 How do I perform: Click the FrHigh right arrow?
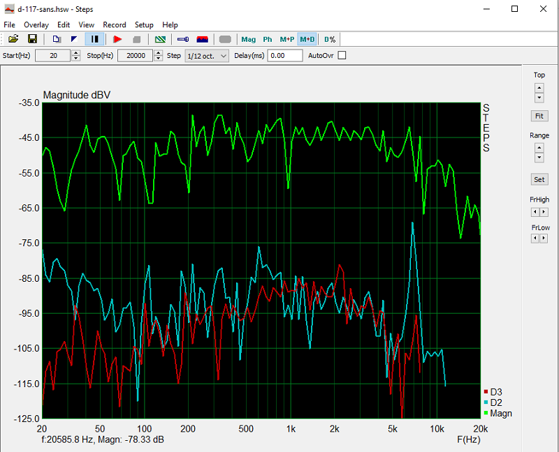(x=544, y=212)
